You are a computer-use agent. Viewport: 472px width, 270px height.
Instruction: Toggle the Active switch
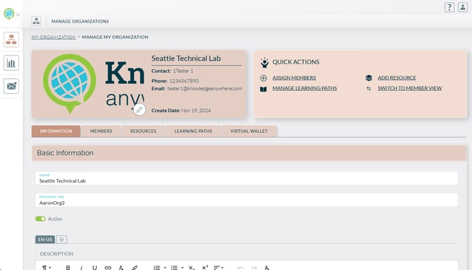point(40,219)
